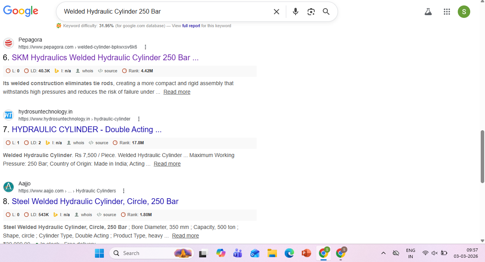The width and height of the screenshot is (485, 262).
Task: Click L: 1 in hydrosuntechnology bar
Action: click(13, 143)
